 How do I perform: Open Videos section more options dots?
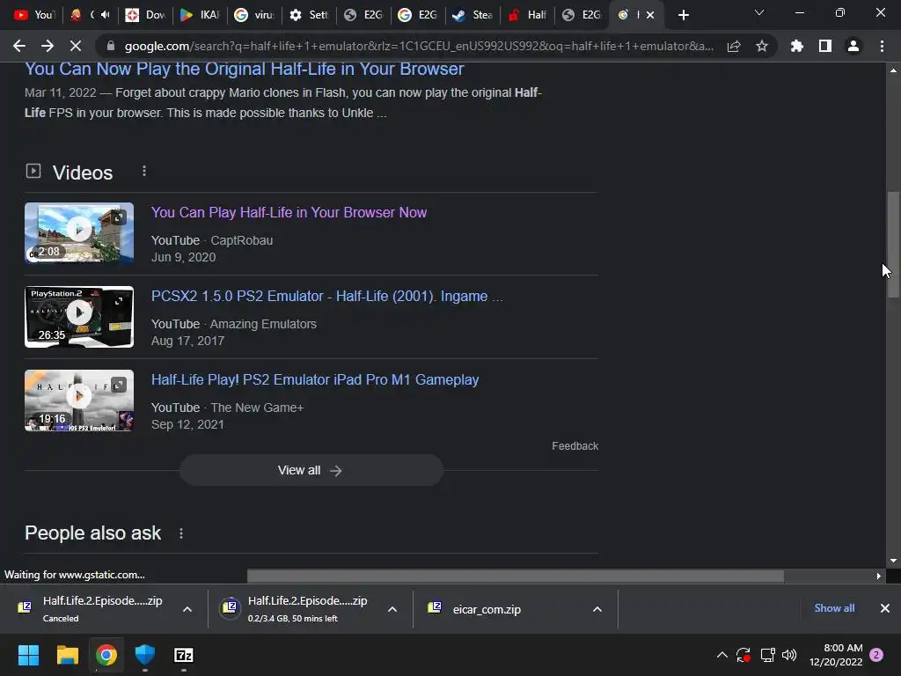pos(144,172)
